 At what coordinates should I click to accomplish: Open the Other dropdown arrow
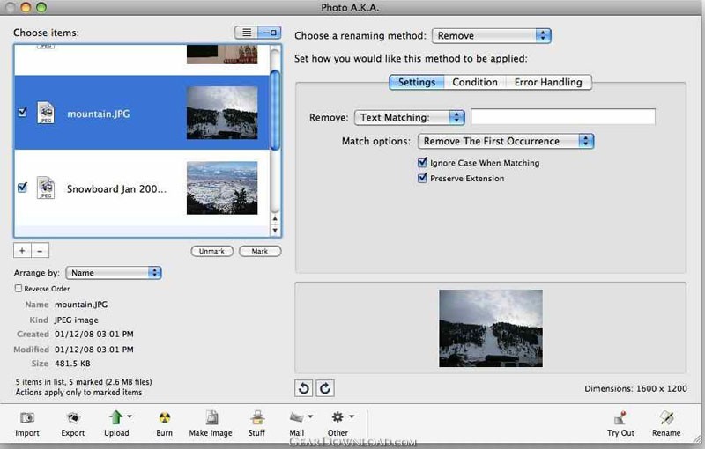pyautogui.click(x=352, y=416)
